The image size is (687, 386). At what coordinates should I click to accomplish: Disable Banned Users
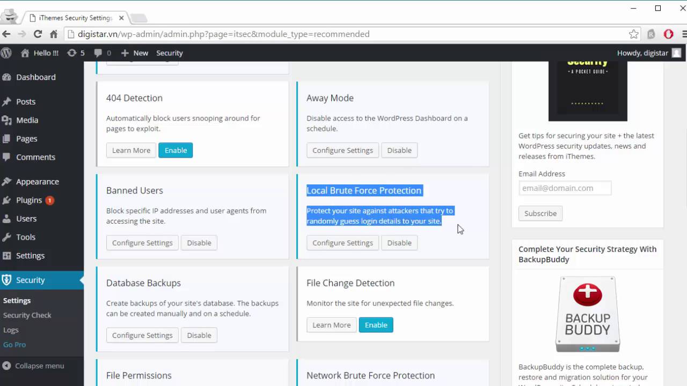pos(199,243)
